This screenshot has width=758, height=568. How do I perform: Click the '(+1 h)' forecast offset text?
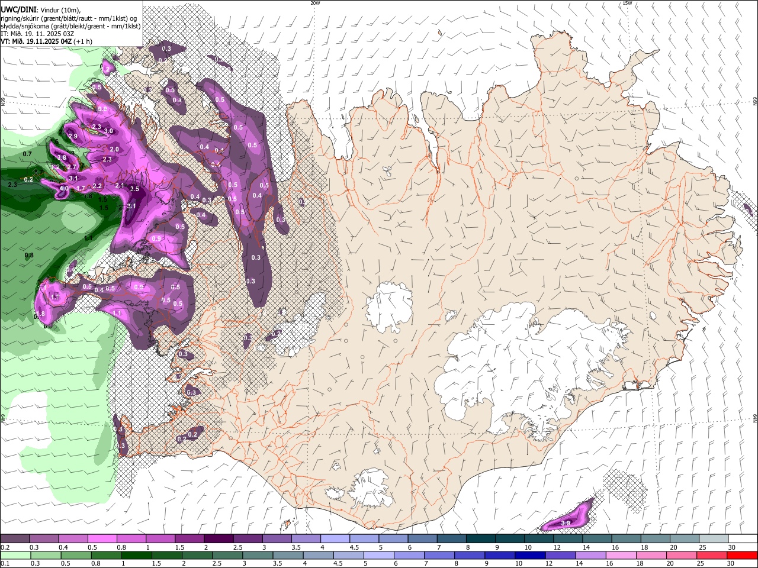[x=82, y=41]
